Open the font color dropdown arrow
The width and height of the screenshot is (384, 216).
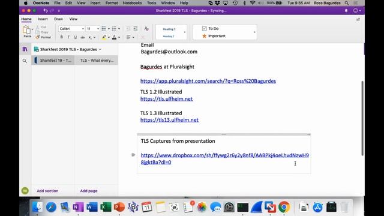(119, 37)
